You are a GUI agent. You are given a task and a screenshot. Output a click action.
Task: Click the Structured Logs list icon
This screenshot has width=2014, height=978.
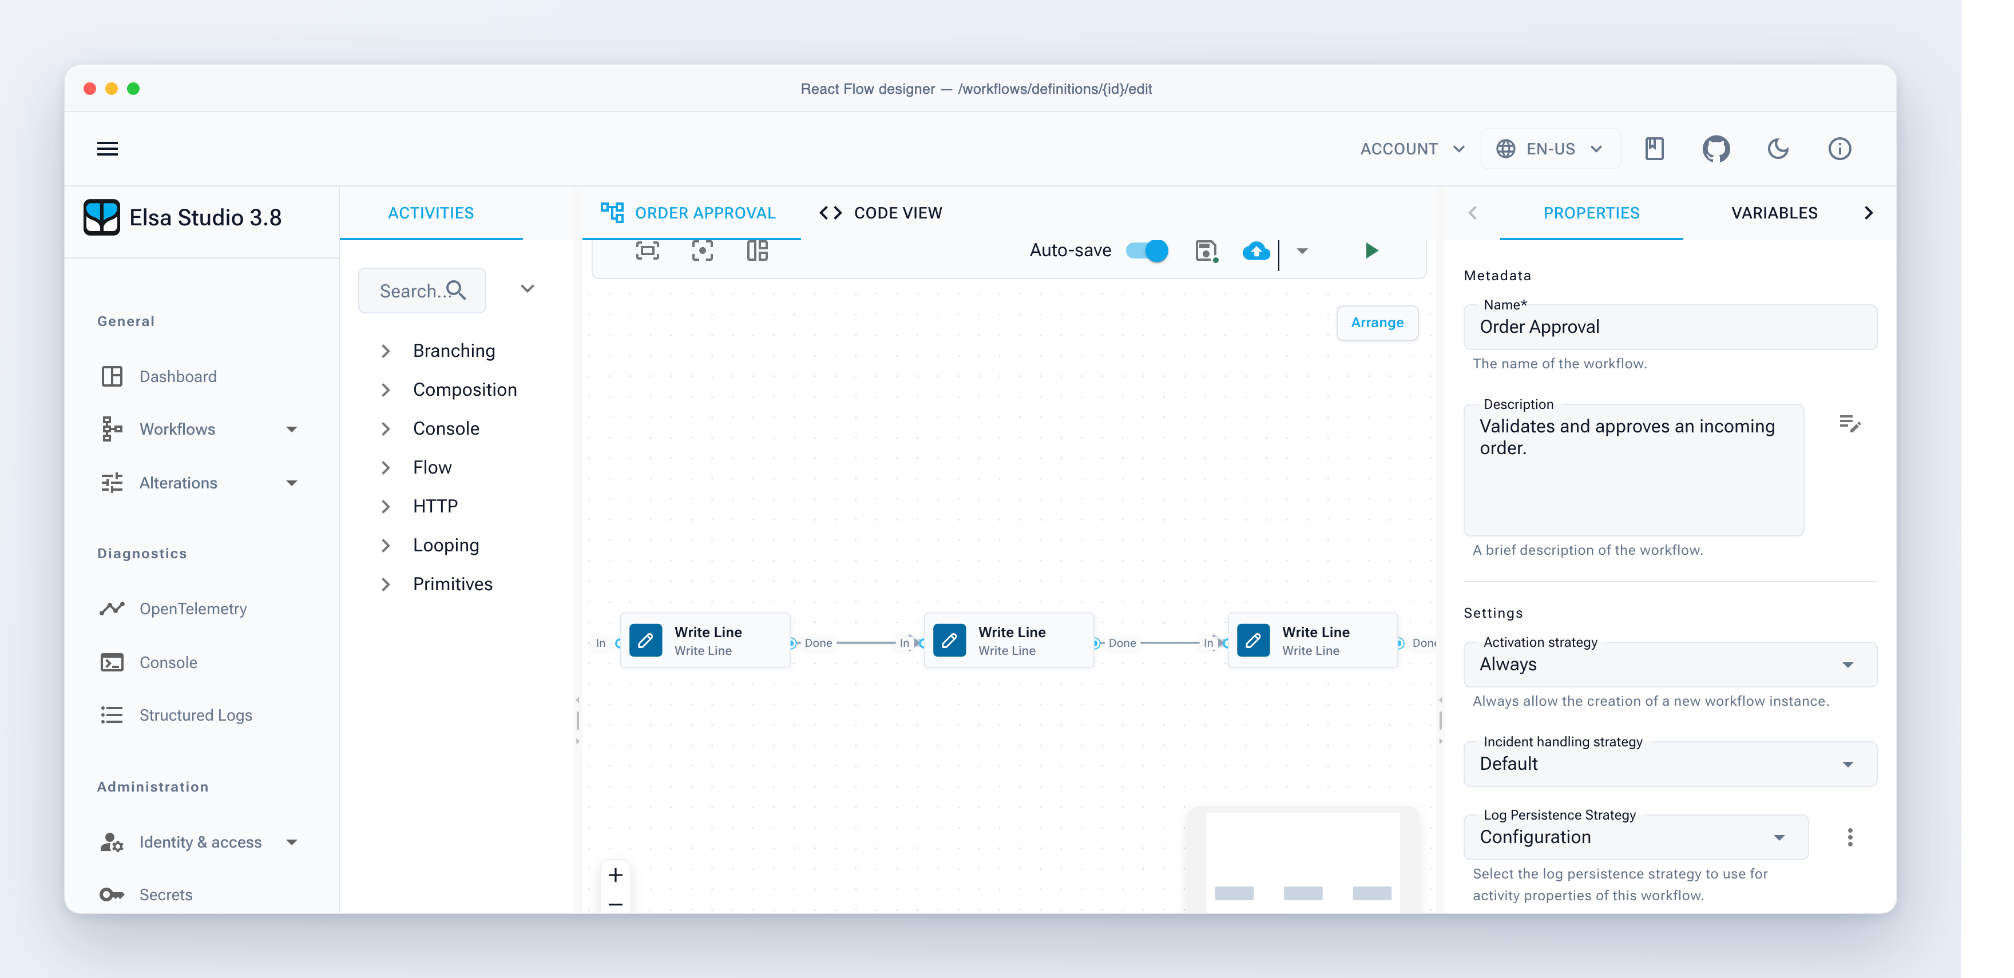tap(112, 714)
